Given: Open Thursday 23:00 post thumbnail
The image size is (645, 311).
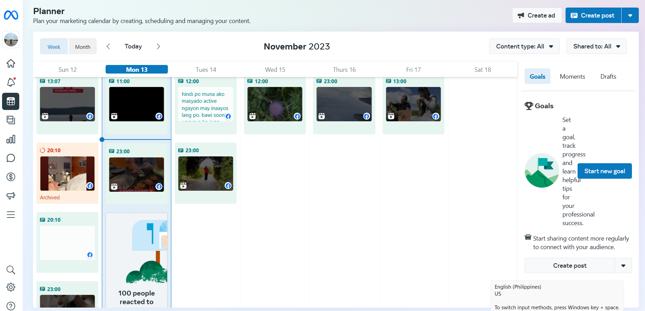Looking at the screenshot, I should pos(344,104).
